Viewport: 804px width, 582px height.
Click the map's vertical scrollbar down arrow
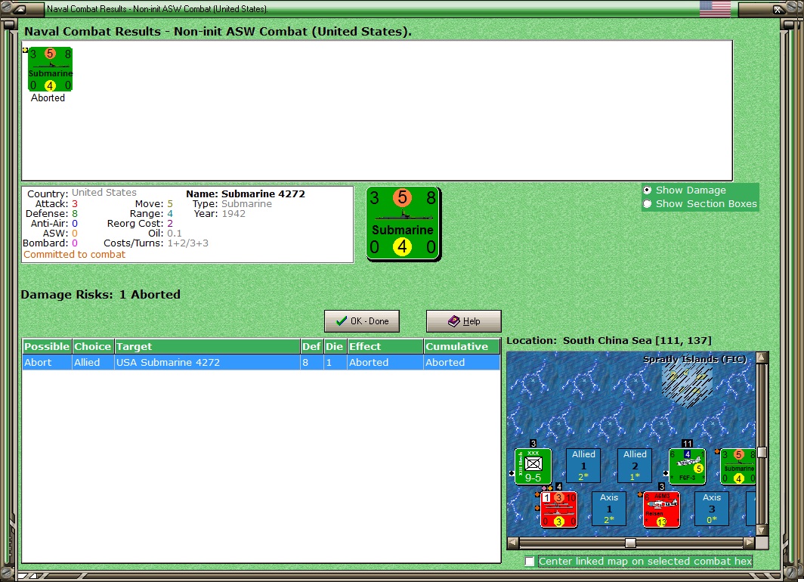762,530
